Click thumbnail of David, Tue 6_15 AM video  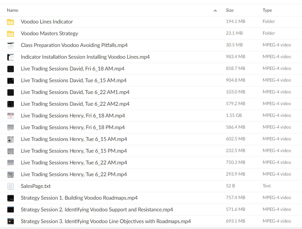pos(11,80)
